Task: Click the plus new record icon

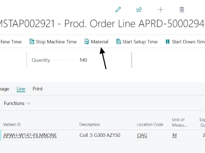Action: [x=161, y=10]
